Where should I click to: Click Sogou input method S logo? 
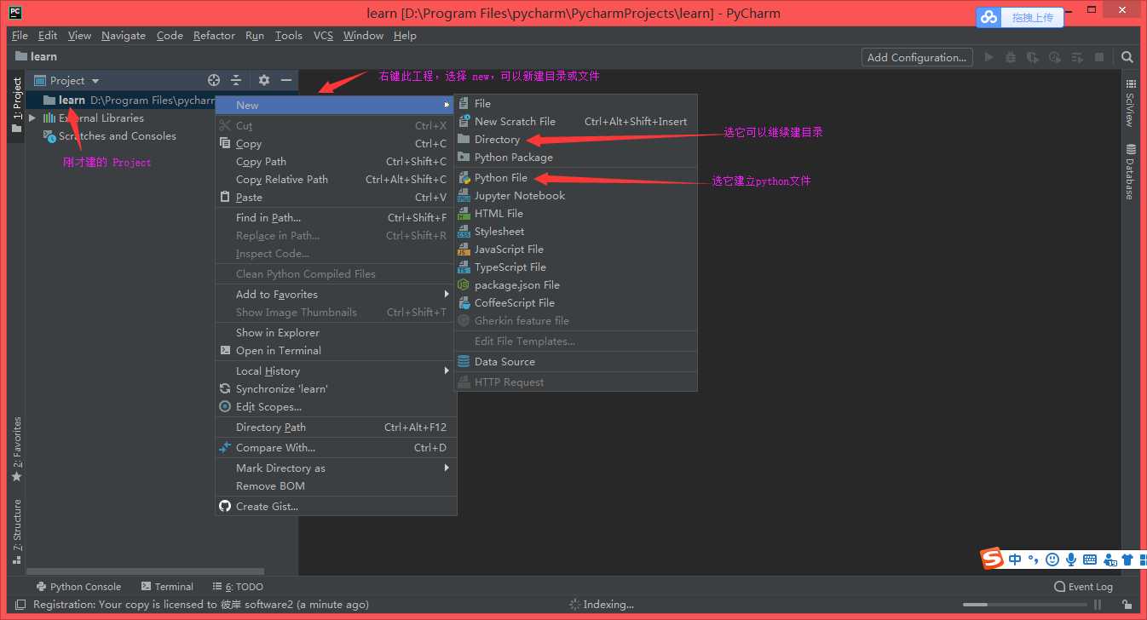pyautogui.click(x=993, y=559)
